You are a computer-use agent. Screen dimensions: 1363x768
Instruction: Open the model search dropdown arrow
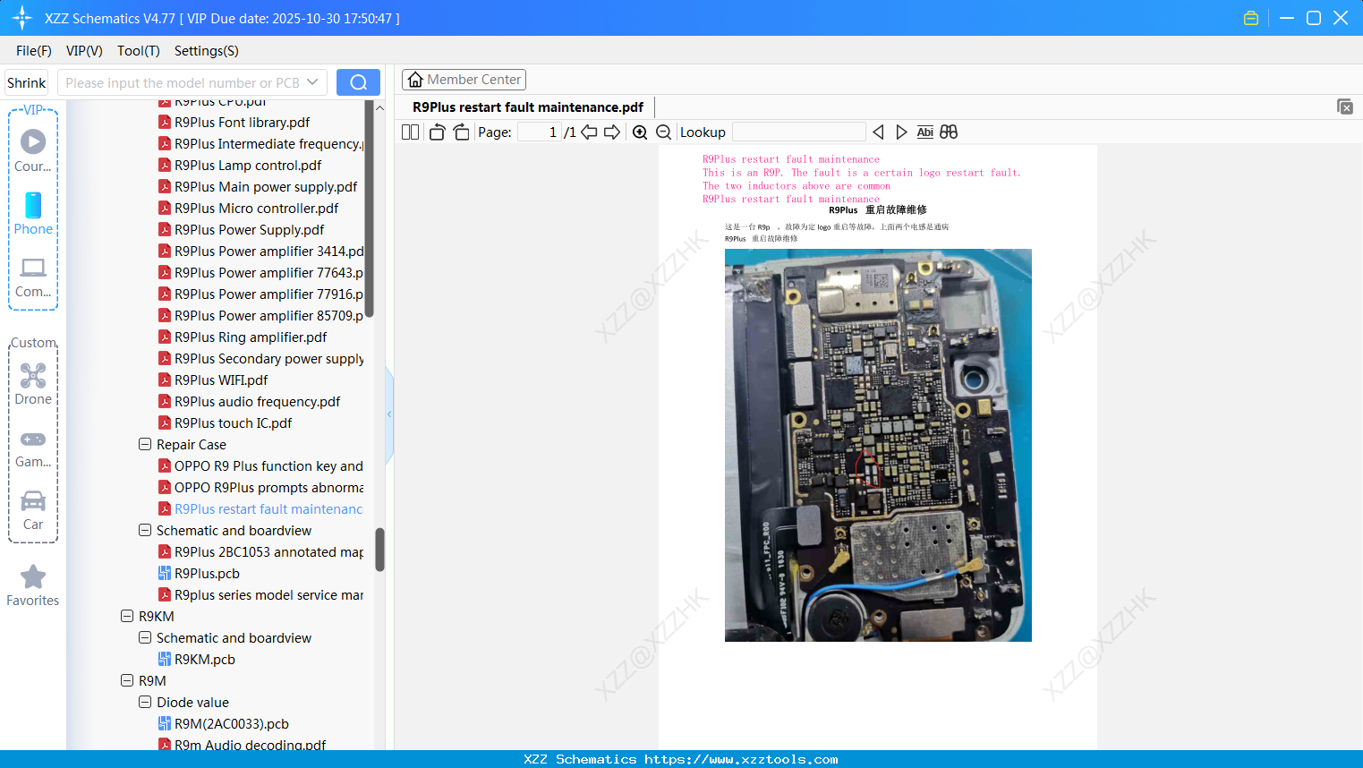coord(314,81)
